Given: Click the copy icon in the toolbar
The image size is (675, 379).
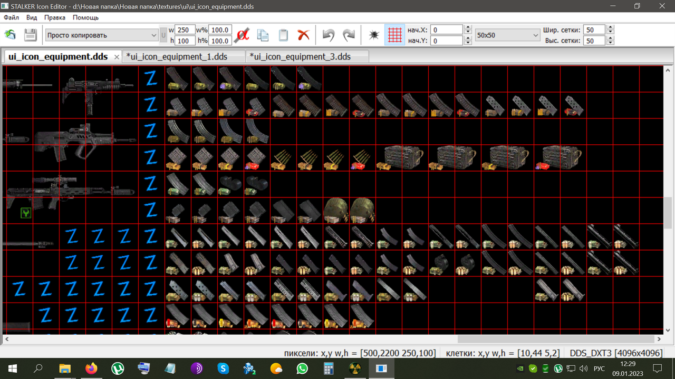Looking at the screenshot, I should [x=263, y=35].
